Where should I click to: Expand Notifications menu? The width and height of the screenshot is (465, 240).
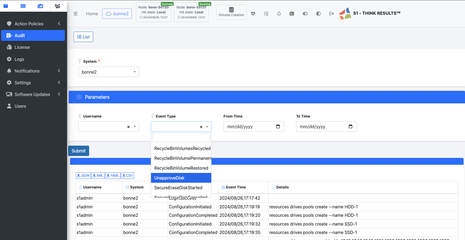(x=33, y=71)
